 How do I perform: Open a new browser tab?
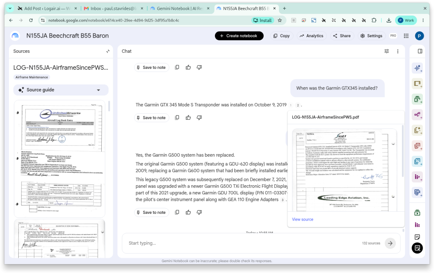(284, 8)
